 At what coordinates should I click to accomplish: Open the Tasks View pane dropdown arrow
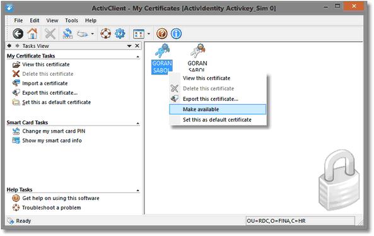[x=129, y=46]
